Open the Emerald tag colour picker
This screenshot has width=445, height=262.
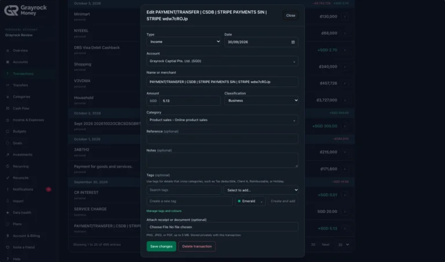click(x=250, y=201)
